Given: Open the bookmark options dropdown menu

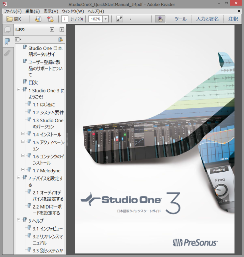Looking at the screenshot, I should click(18, 40).
